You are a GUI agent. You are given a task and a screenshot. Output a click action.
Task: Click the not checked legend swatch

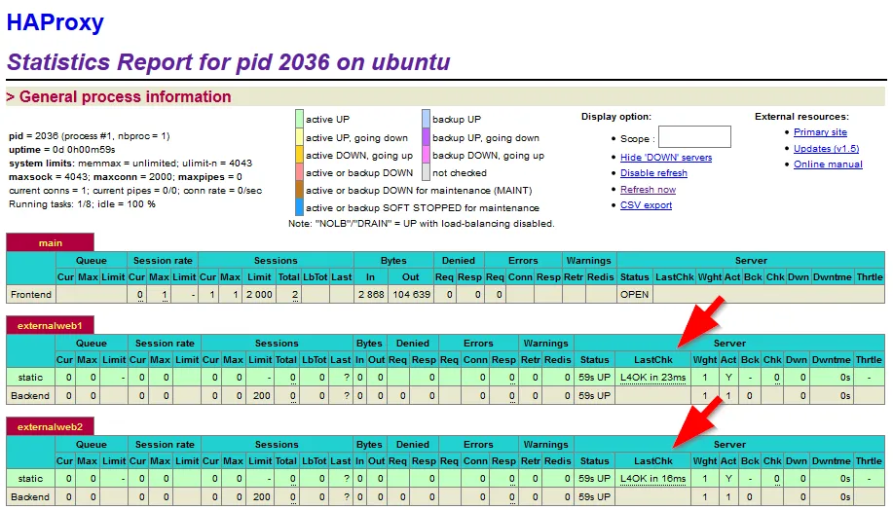point(426,172)
